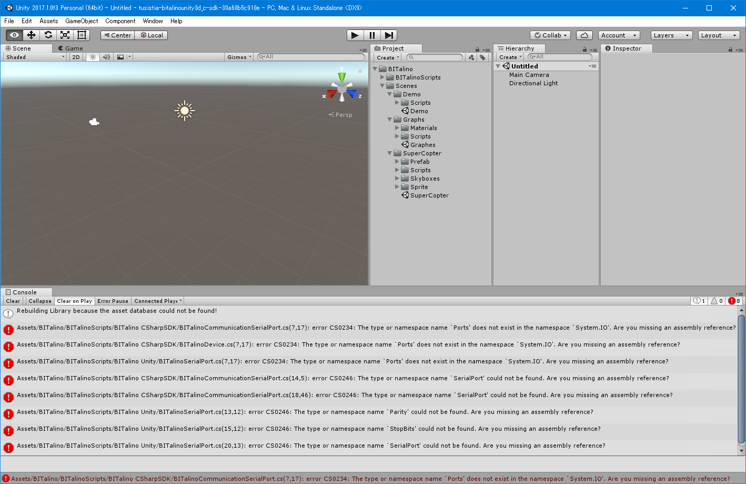The height and width of the screenshot is (484, 746).
Task: Select the BITalinoScripts folder
Action: pyautogui.click(x=414, y=77)
